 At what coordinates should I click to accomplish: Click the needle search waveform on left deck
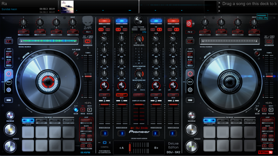(x=48, y=41)
